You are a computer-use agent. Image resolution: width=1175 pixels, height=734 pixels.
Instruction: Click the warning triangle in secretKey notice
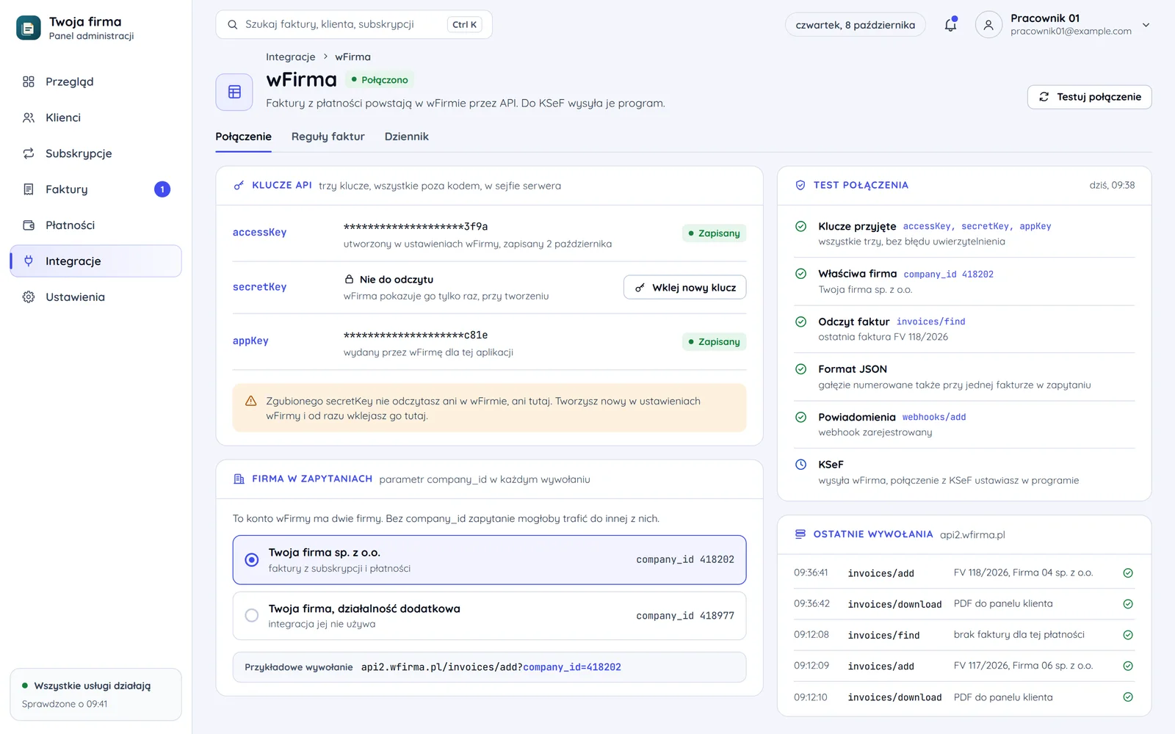coord(250,401)
